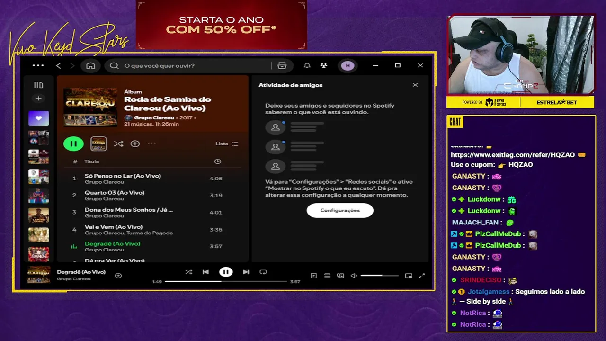The image size is (606, 341).
Task: Click 'Grupo Clareou' under now-playing title
Action: 74,279
